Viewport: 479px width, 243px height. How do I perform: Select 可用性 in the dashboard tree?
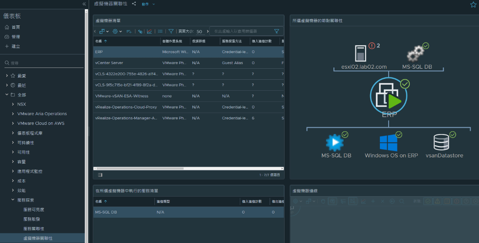(x=24, y=152)
